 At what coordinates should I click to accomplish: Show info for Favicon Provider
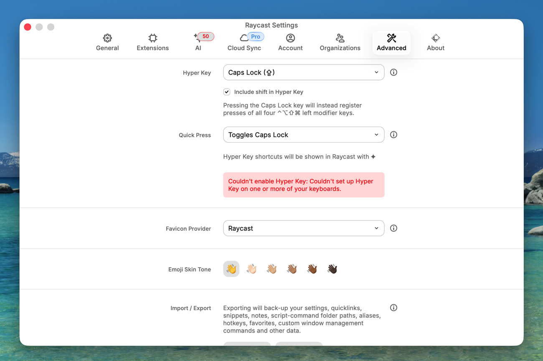click(x=393, y=228)
